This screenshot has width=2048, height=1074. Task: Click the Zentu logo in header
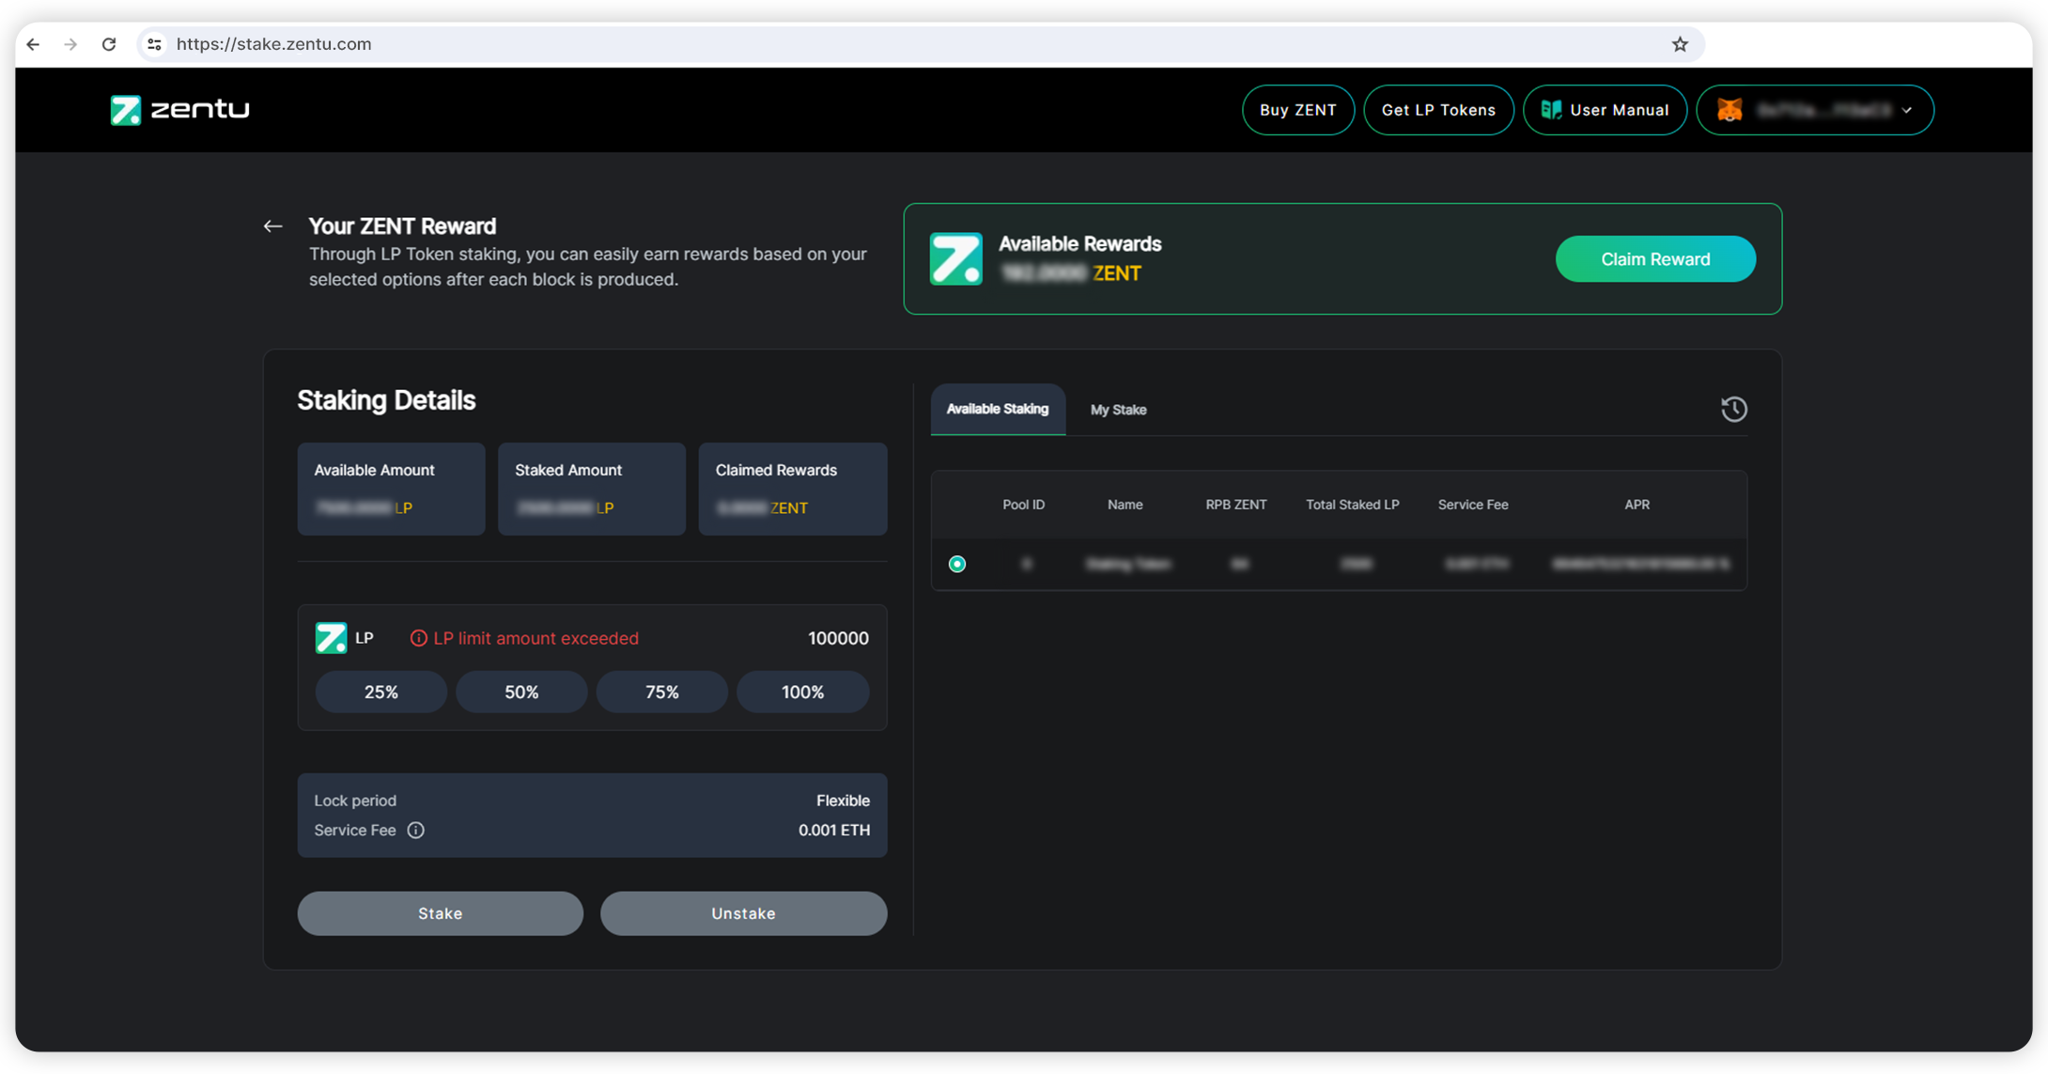[179, 110]
